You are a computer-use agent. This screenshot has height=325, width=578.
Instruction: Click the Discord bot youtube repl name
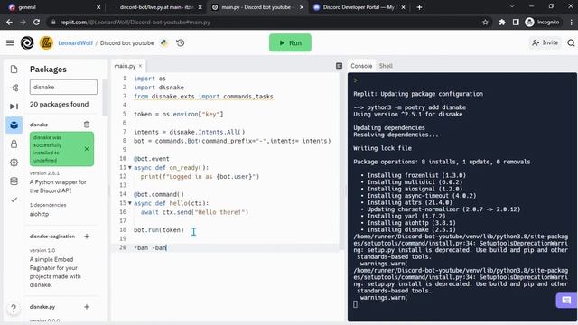pyautogui.click(x=126, y=43)
